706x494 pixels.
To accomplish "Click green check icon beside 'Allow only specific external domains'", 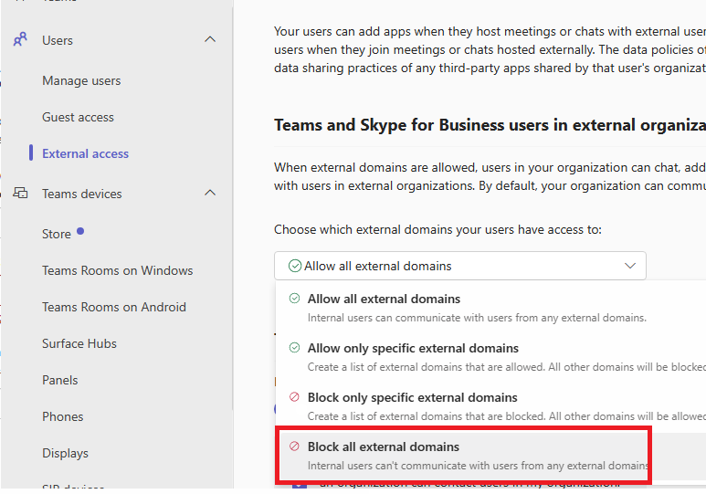I will [x=294, y=348].
